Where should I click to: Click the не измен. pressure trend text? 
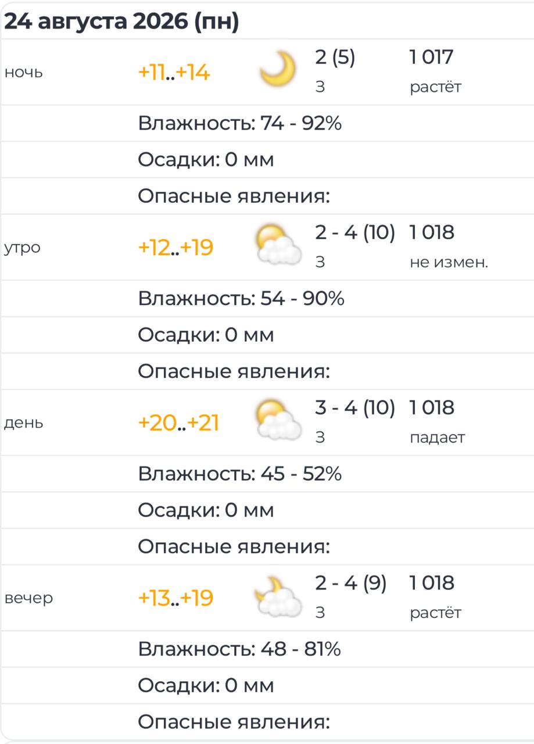click(x=449, y=262)
